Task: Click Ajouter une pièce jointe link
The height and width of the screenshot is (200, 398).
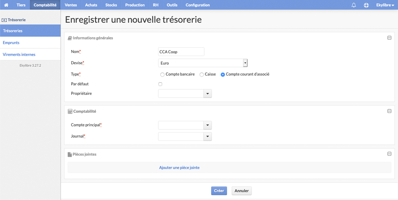Action: pyautogui.click(x=179, y=167)
